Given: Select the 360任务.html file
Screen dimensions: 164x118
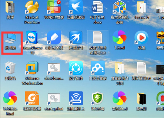Looking at the screenshot, I should tap(10, 98).
